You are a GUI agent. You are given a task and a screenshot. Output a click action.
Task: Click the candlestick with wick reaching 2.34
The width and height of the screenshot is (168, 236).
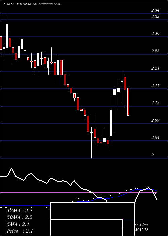click(7, 31)
